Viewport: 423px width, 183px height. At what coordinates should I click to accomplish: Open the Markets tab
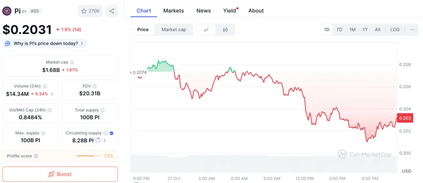pos(173,11)
